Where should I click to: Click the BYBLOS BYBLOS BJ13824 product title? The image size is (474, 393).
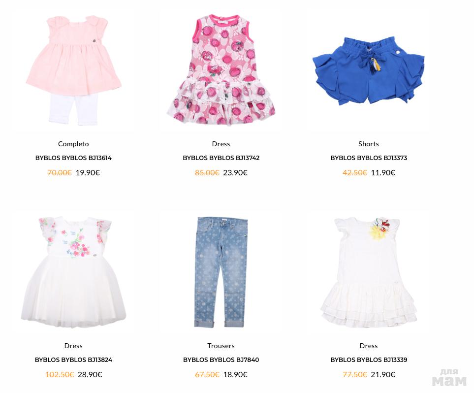(x=73, y=360)
